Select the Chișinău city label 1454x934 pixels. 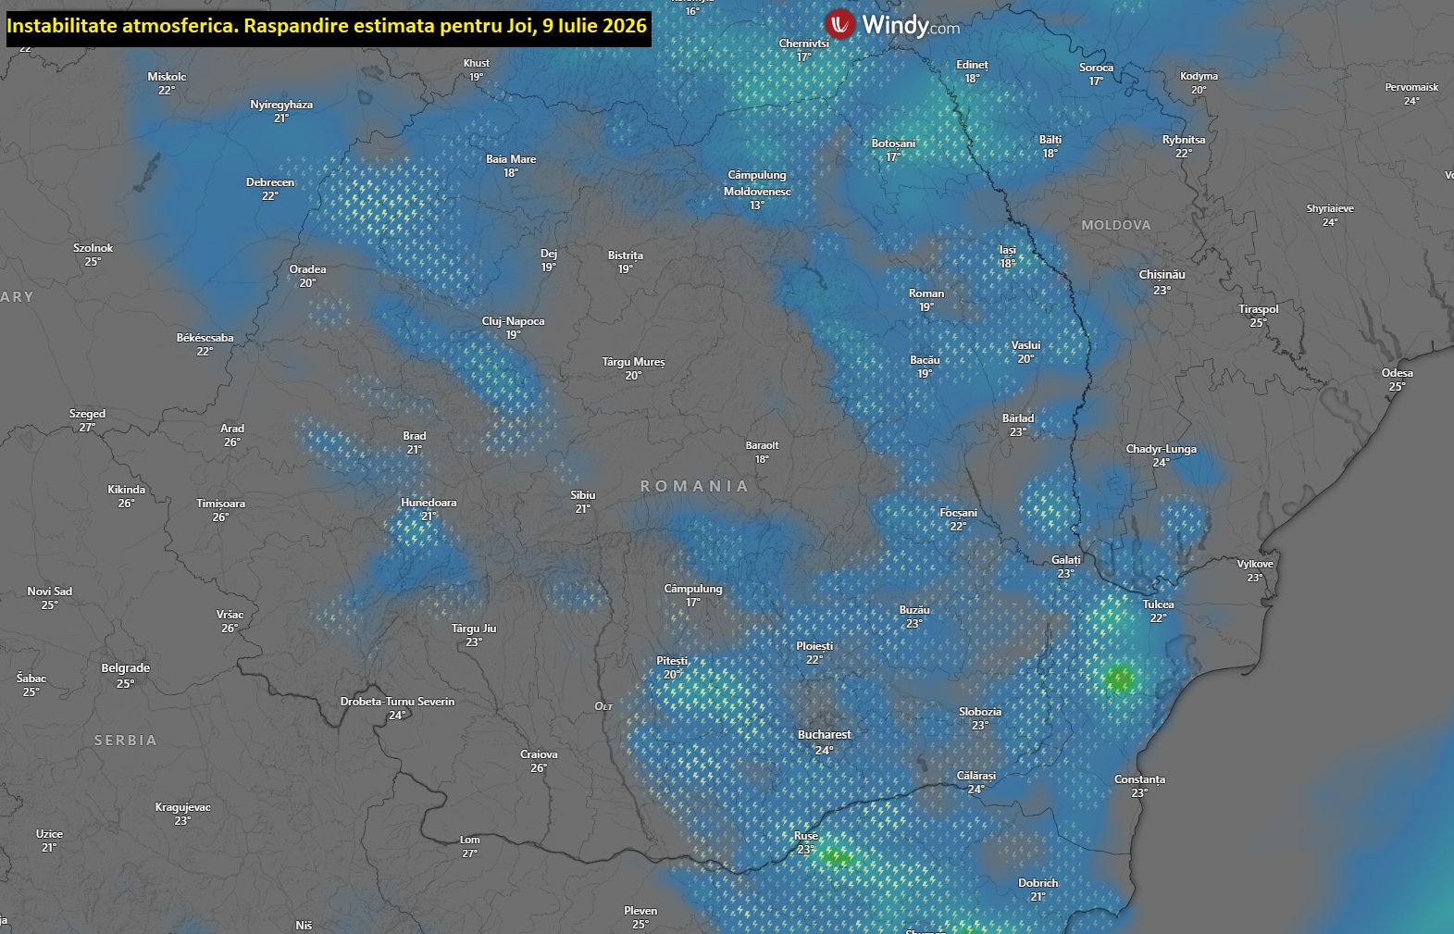[1162, 275]
